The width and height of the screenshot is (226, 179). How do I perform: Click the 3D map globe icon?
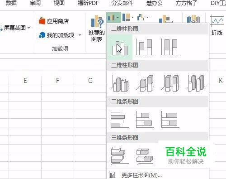click(193, 19)
